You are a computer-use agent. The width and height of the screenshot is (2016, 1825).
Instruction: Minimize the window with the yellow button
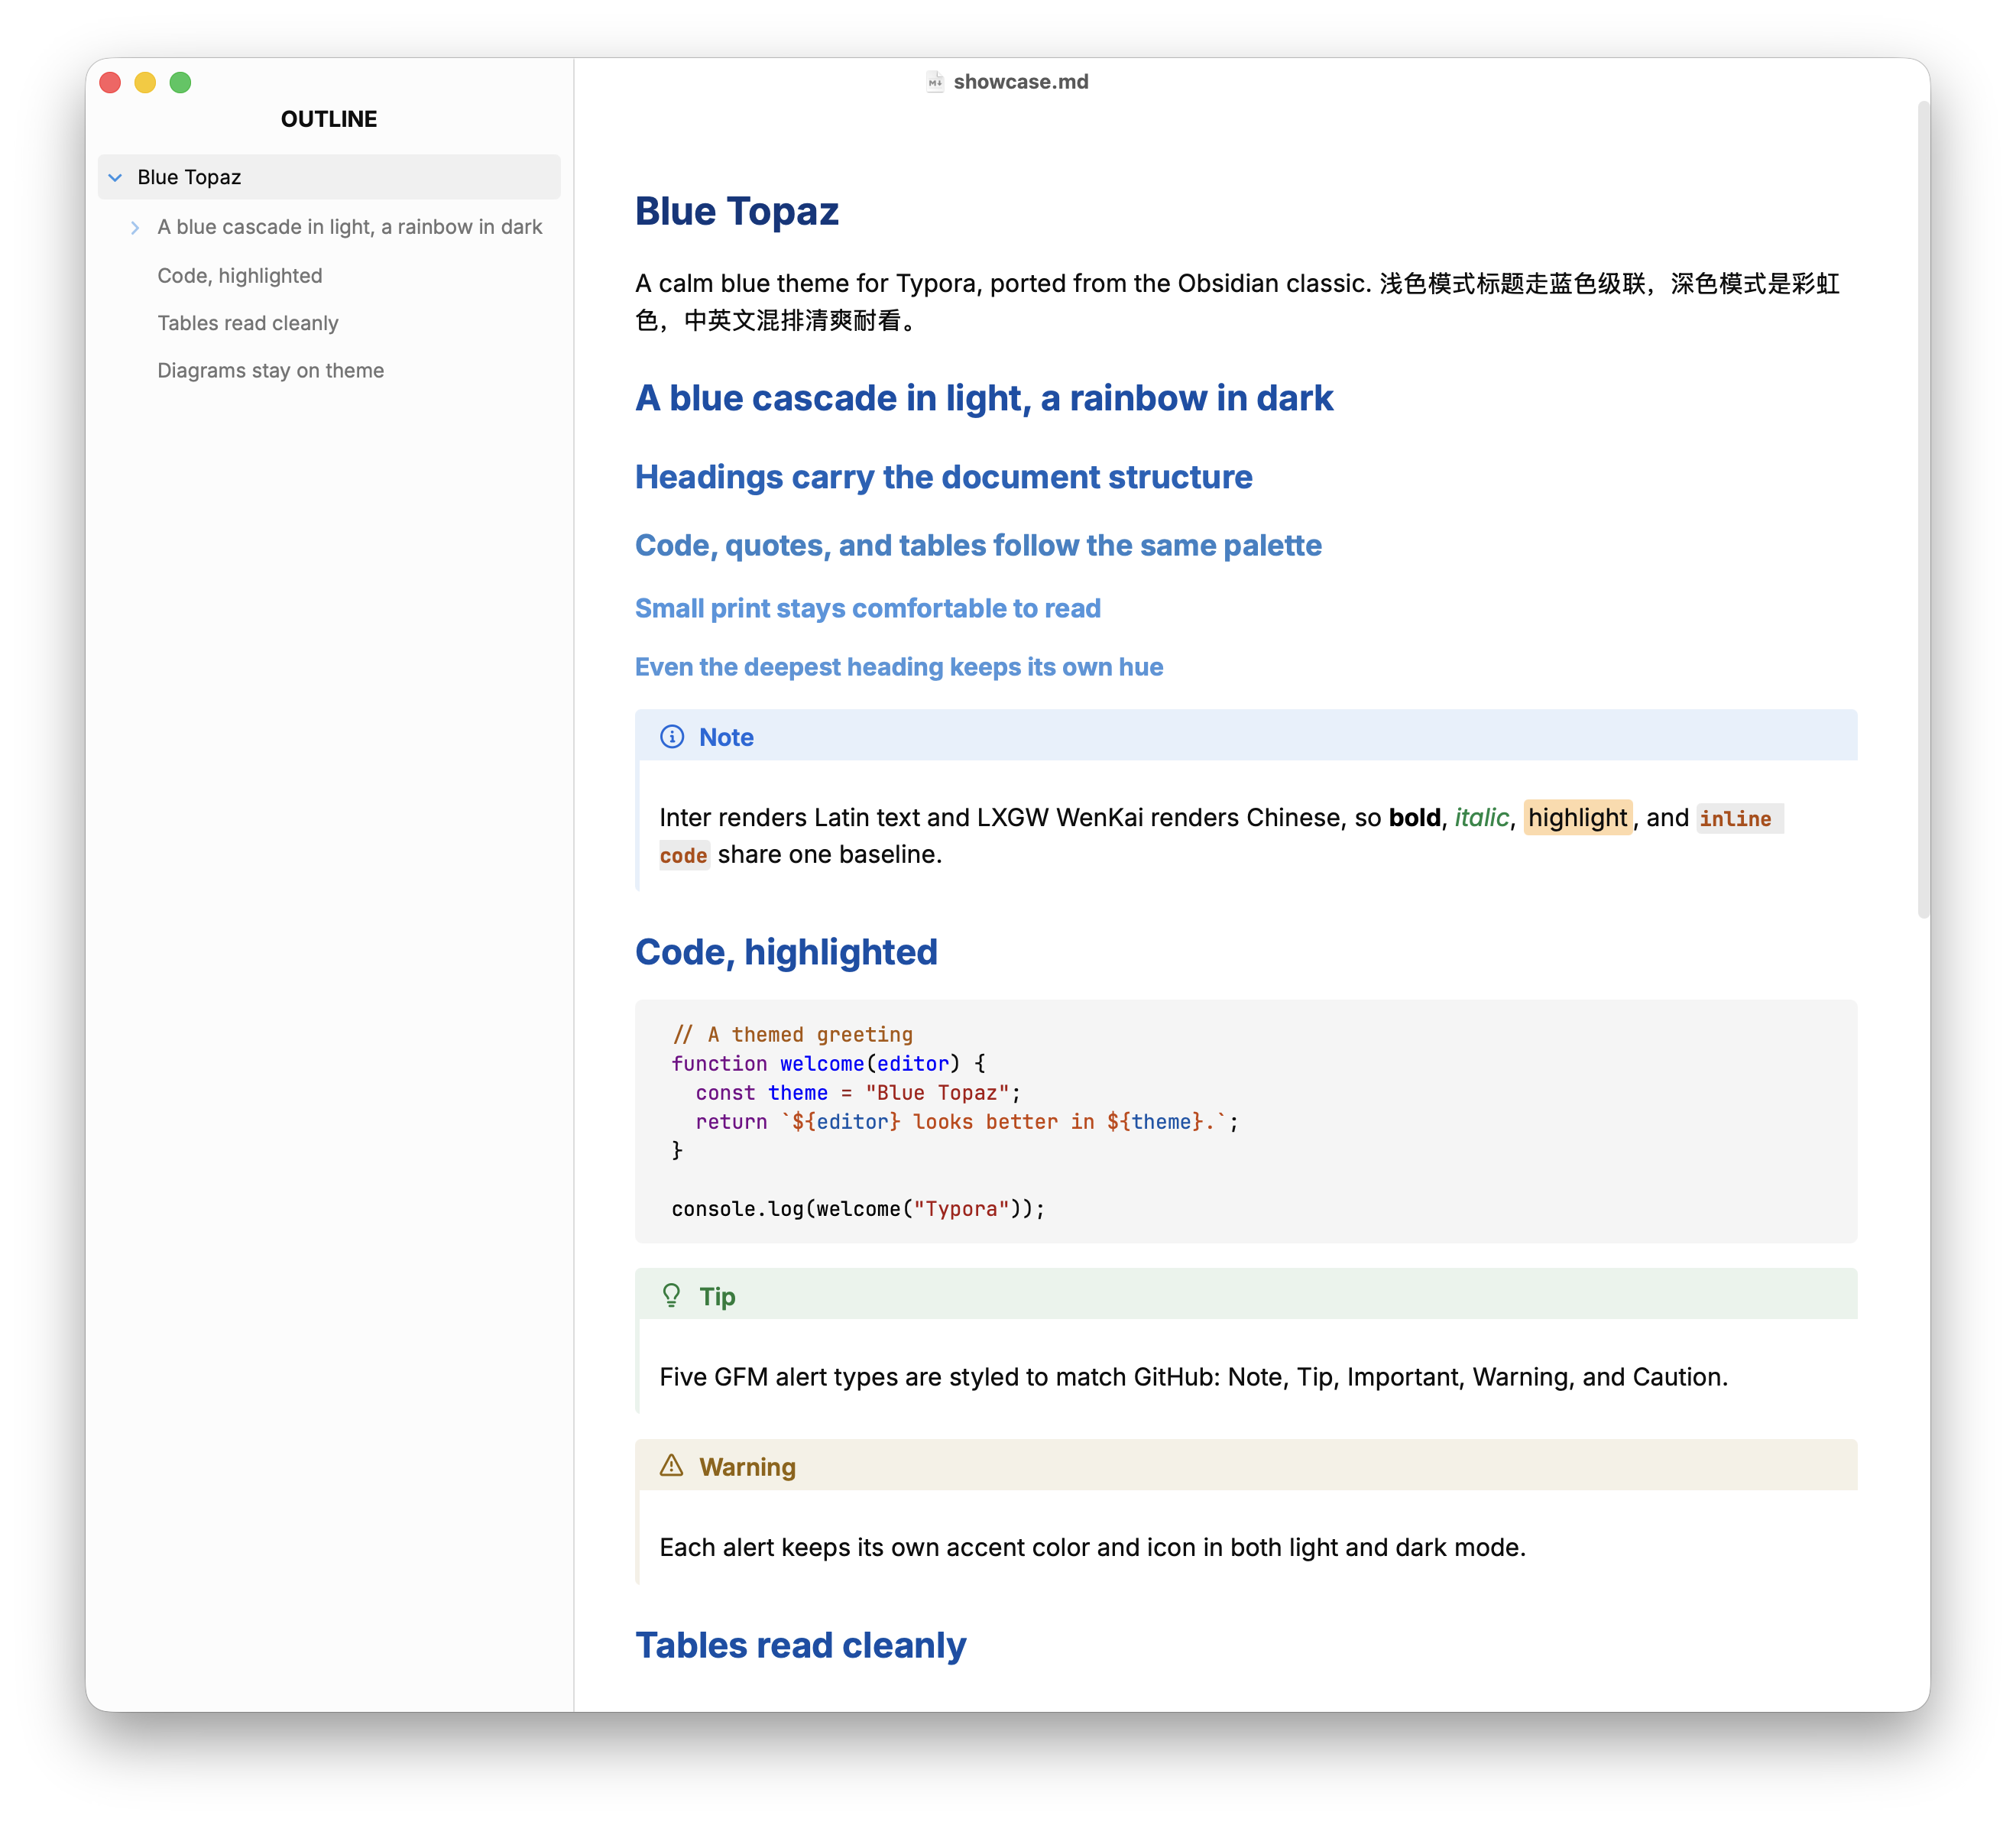point(145,82)
